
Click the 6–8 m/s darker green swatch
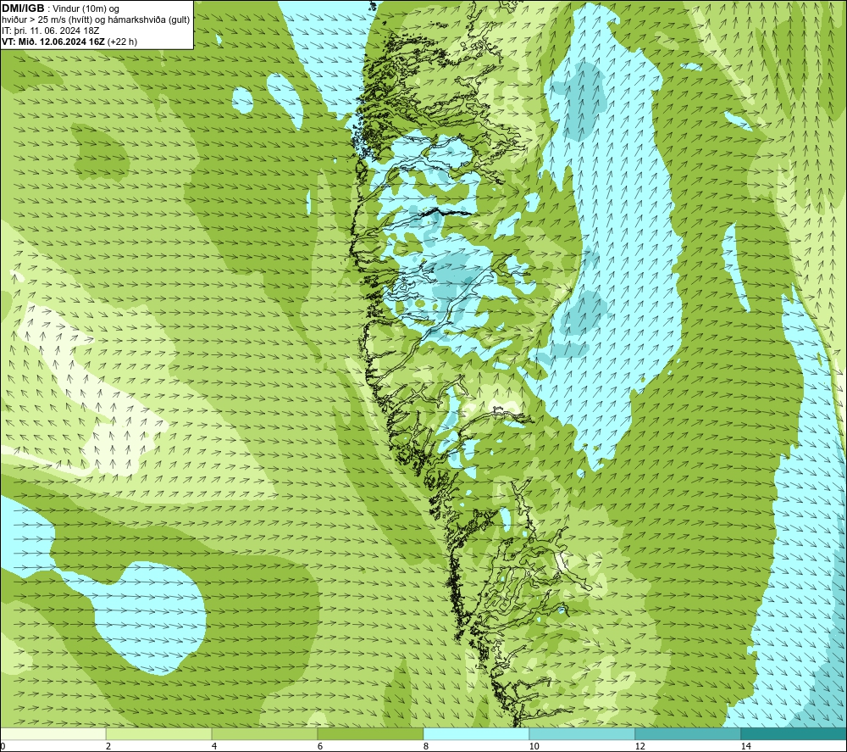[x=371, y=733]
